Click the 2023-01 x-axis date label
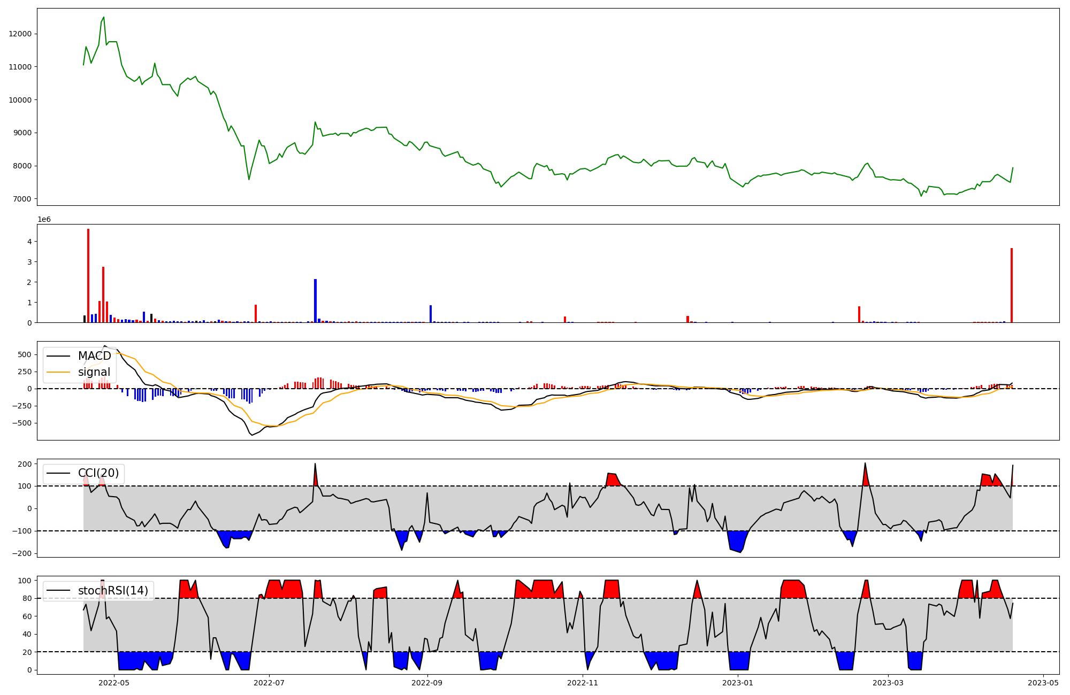Screen dimensions: 1070x695 [738, 683]
